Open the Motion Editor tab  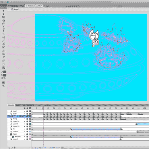click(x=29, y=105)
